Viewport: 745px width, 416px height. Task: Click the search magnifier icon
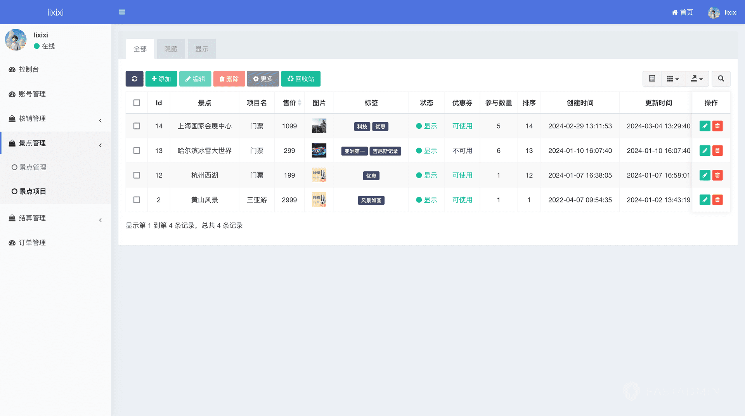[721, 79]
